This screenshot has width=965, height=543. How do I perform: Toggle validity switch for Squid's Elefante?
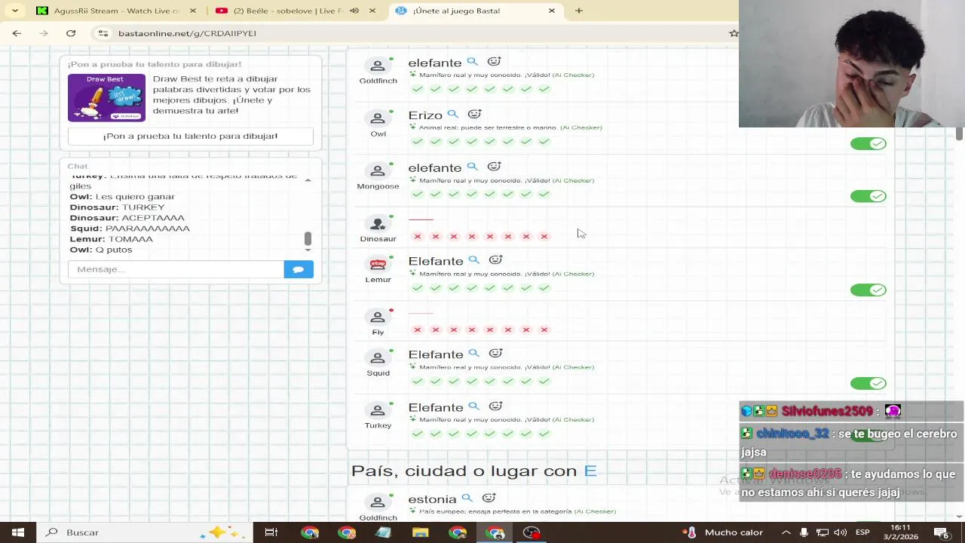point(868,383)
